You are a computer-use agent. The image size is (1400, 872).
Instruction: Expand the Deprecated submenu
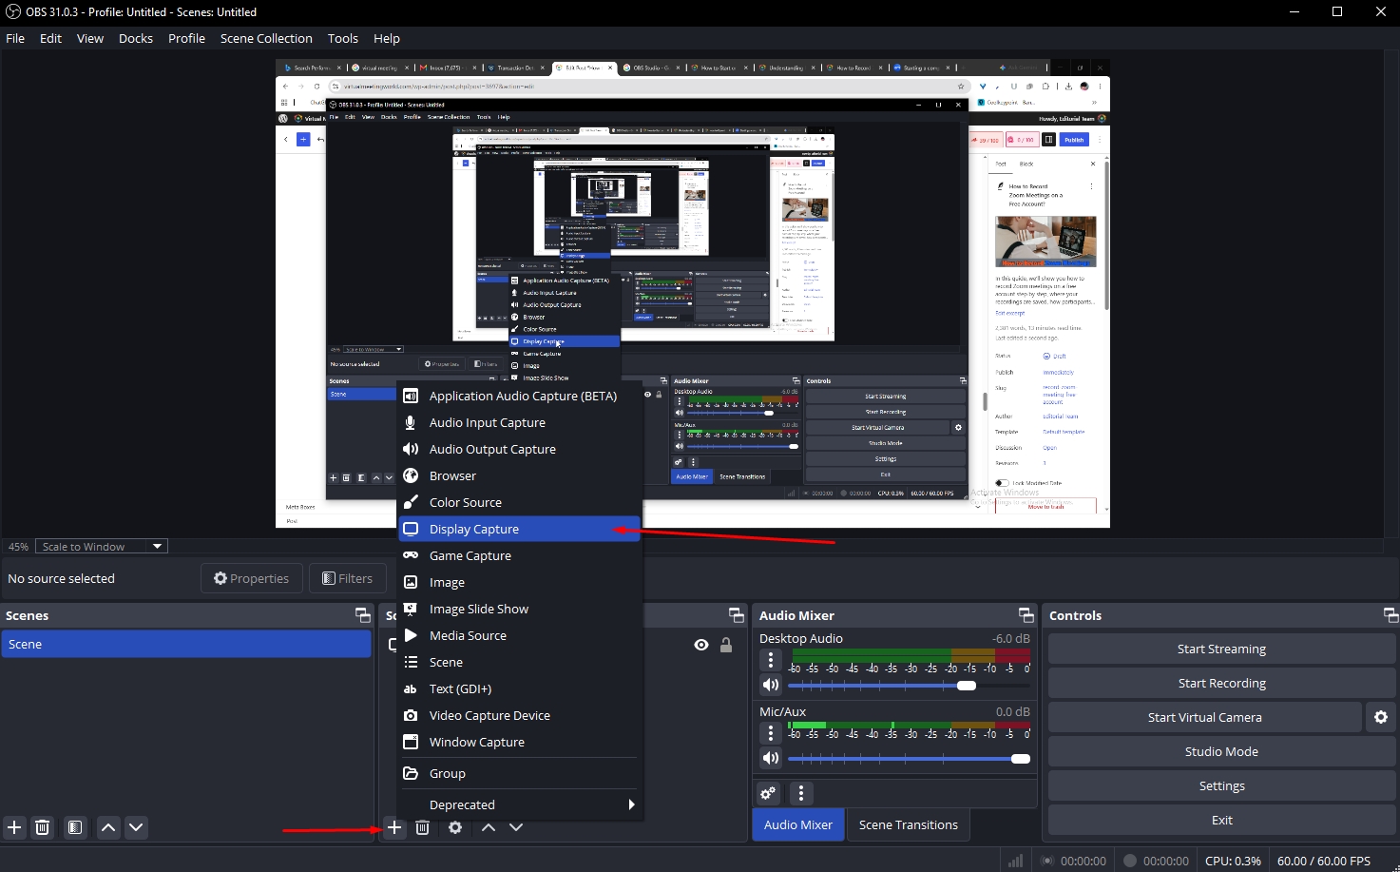519,804
